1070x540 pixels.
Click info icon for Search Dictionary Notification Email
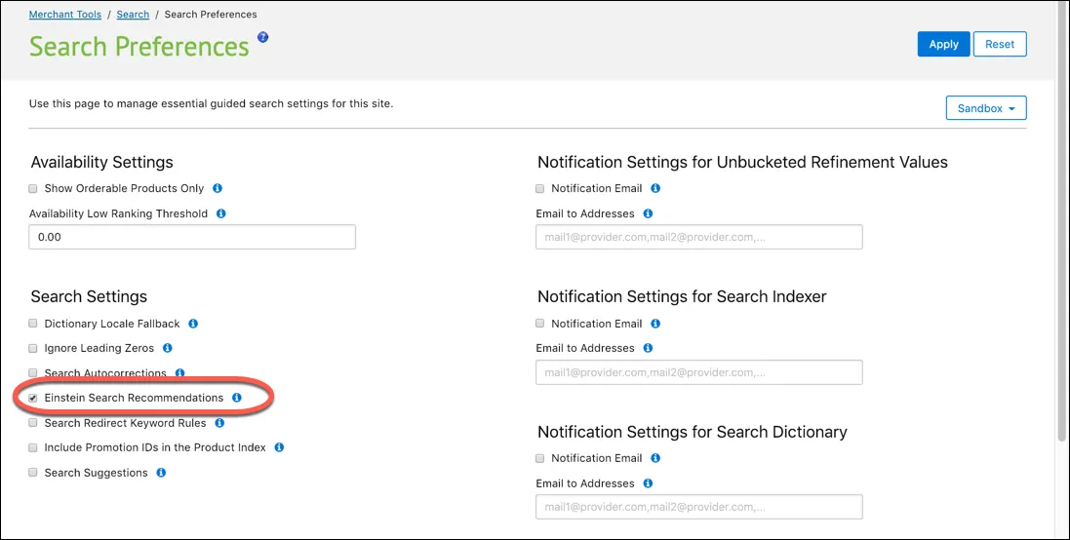click(655, 458)
